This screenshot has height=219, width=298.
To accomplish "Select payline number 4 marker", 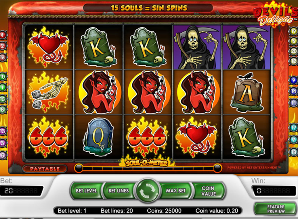I will [x=3, y=35].
